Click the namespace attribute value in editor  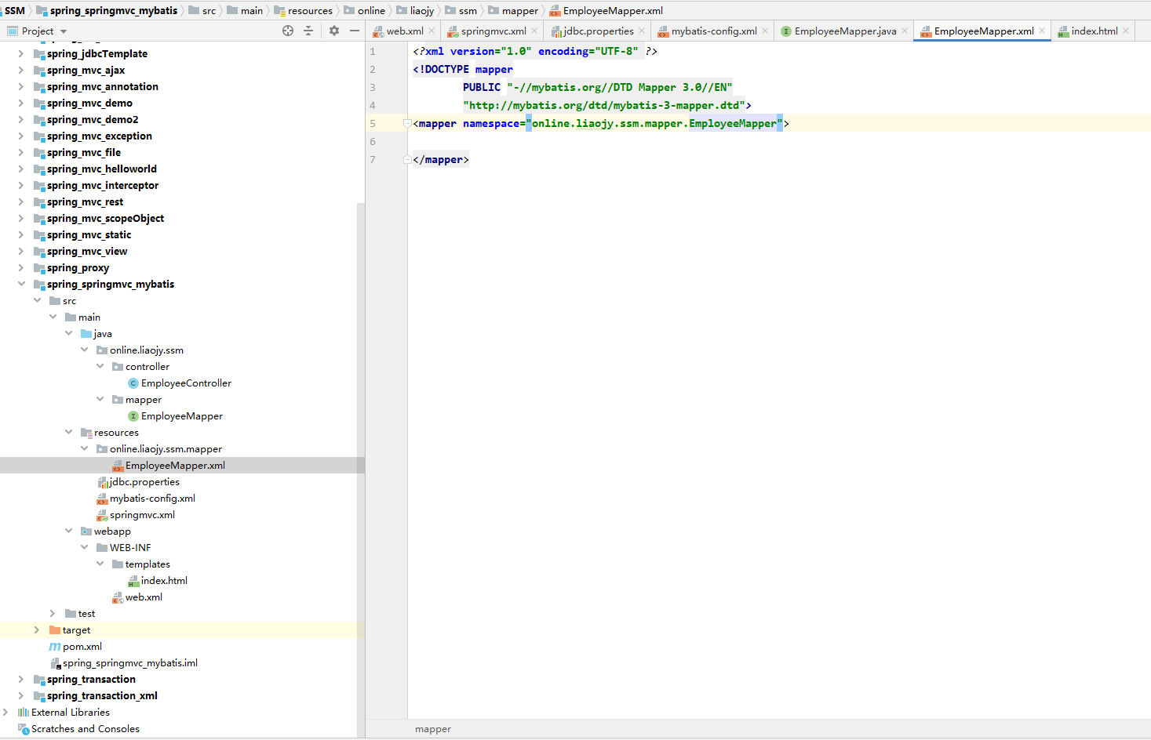click(654, 124)
